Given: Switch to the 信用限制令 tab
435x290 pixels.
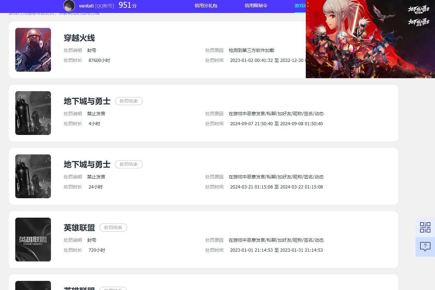Looking at the screenshot, I should click(256, 6).
